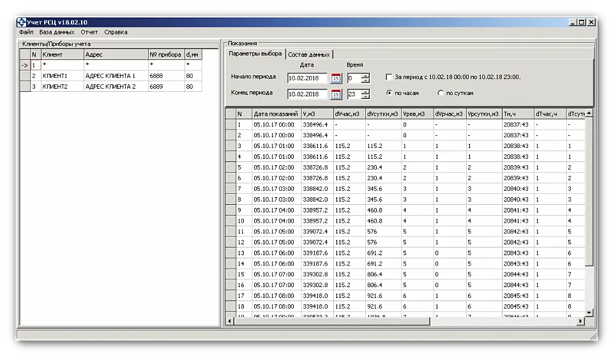Click the 'Дата показаний' column header
Image resolution: width=613 pixels, height=356 pixels.
coord(276,114)
